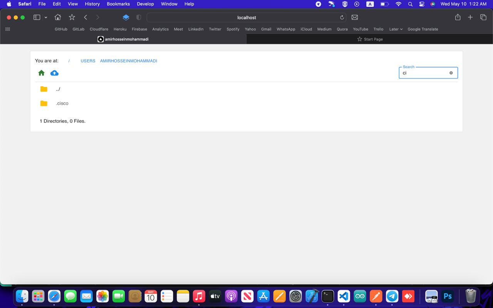The image size is (493, 308).
Task: Open the YouTube bookmark
Action: coord(361,29)
